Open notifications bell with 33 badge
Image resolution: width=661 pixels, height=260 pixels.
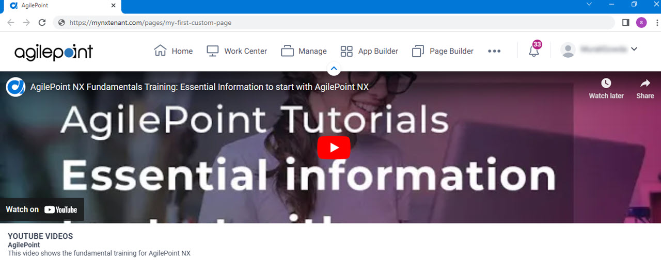point(534,50)
